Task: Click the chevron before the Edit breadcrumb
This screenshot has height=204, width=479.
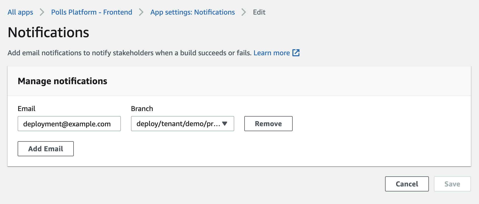Action: (244, 12)
